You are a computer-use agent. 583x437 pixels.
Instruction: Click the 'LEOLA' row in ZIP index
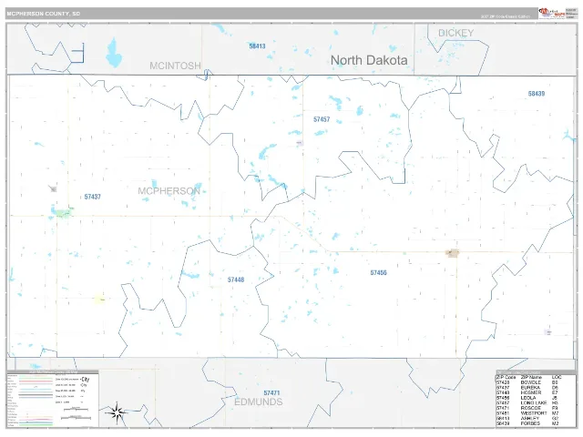pyautogui.click(x=528, y=398)
